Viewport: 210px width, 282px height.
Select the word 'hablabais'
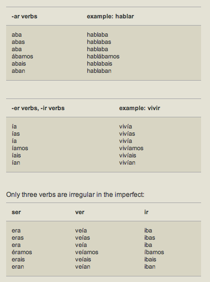pyautogui.click(x=100, y=63)
